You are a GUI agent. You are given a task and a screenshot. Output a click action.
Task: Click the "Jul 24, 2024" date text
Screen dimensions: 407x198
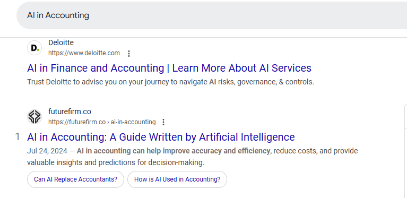click(x=47, y=151)
